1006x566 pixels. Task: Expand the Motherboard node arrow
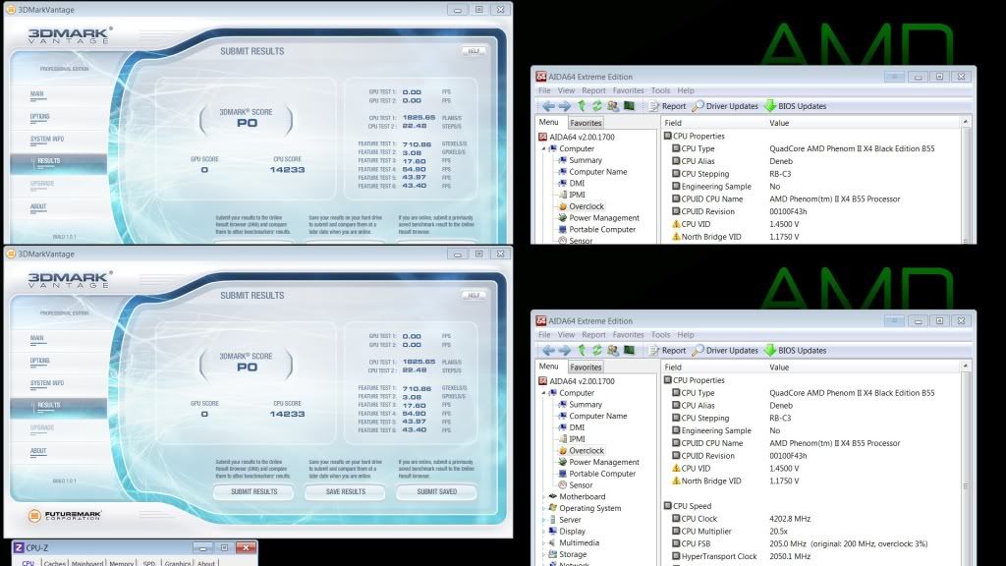[x=543, y=496]
